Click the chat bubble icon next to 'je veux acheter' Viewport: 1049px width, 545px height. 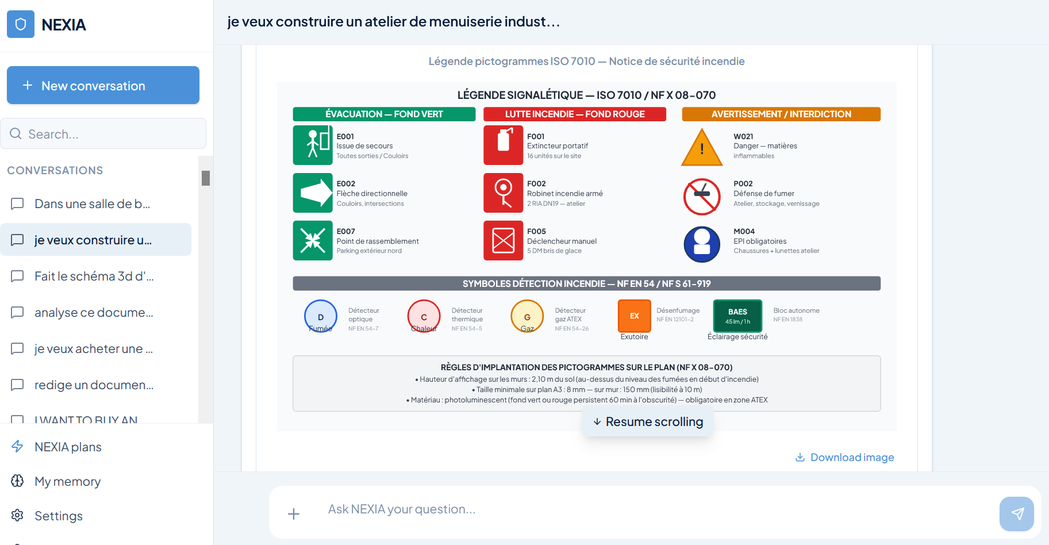(x=17, y=348)
